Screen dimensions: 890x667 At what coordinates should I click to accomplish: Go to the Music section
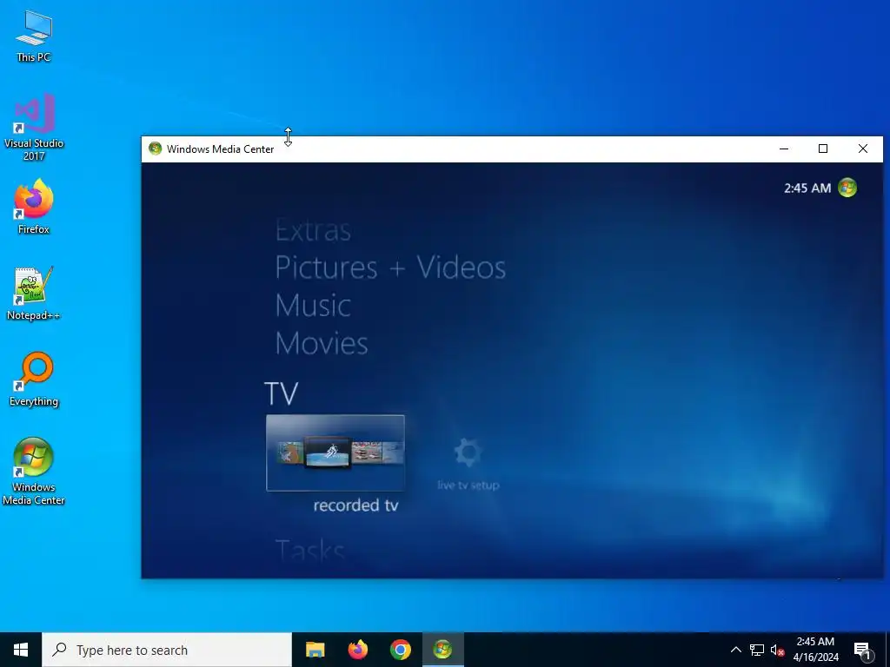[x=313, y=306]
